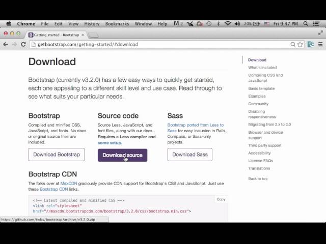Click the volume speaker icon
This screenshot has height=244, width=326.
tap(237, 24)
